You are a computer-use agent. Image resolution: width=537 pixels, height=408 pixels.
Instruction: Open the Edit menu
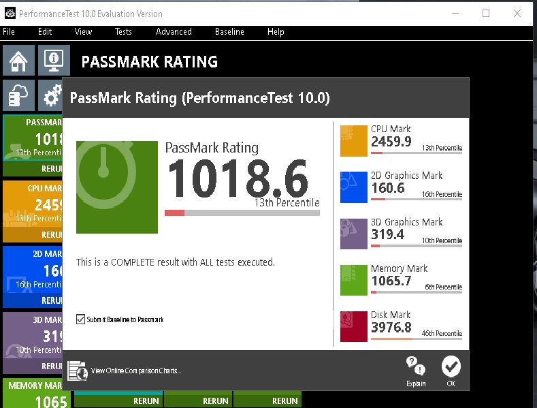(45, 32)
